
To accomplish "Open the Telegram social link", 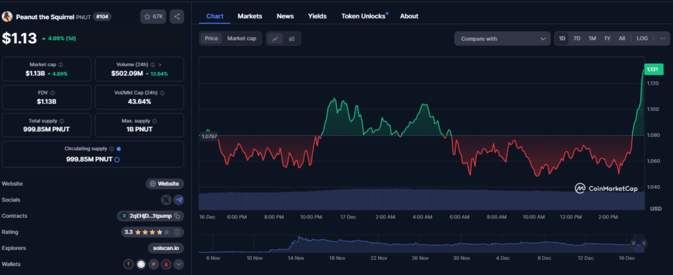I will tap(179, 200).
